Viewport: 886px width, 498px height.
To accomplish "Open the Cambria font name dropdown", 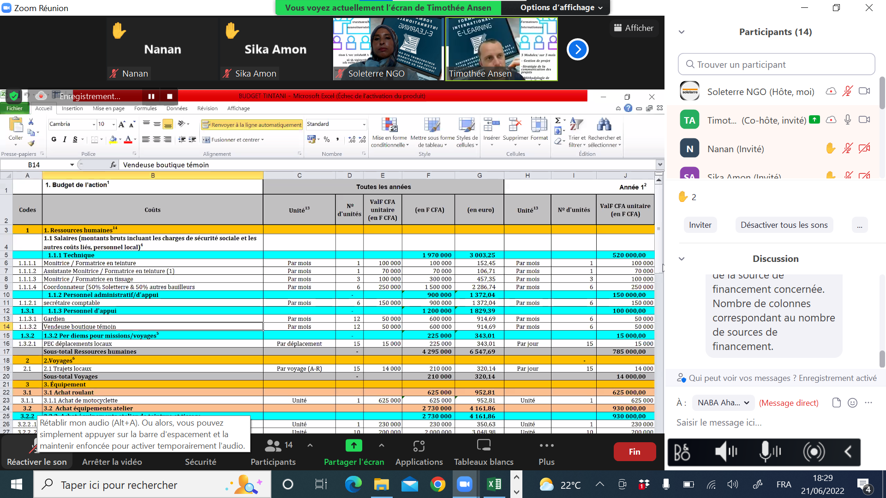I will 94,125.
